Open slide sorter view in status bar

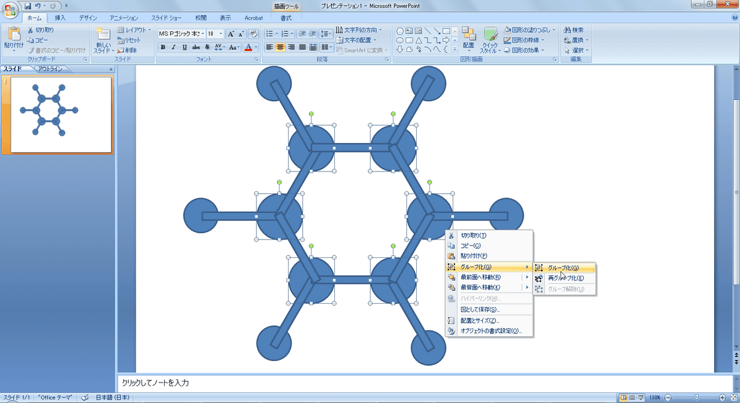pyautogui.click(x=633, y=397)
